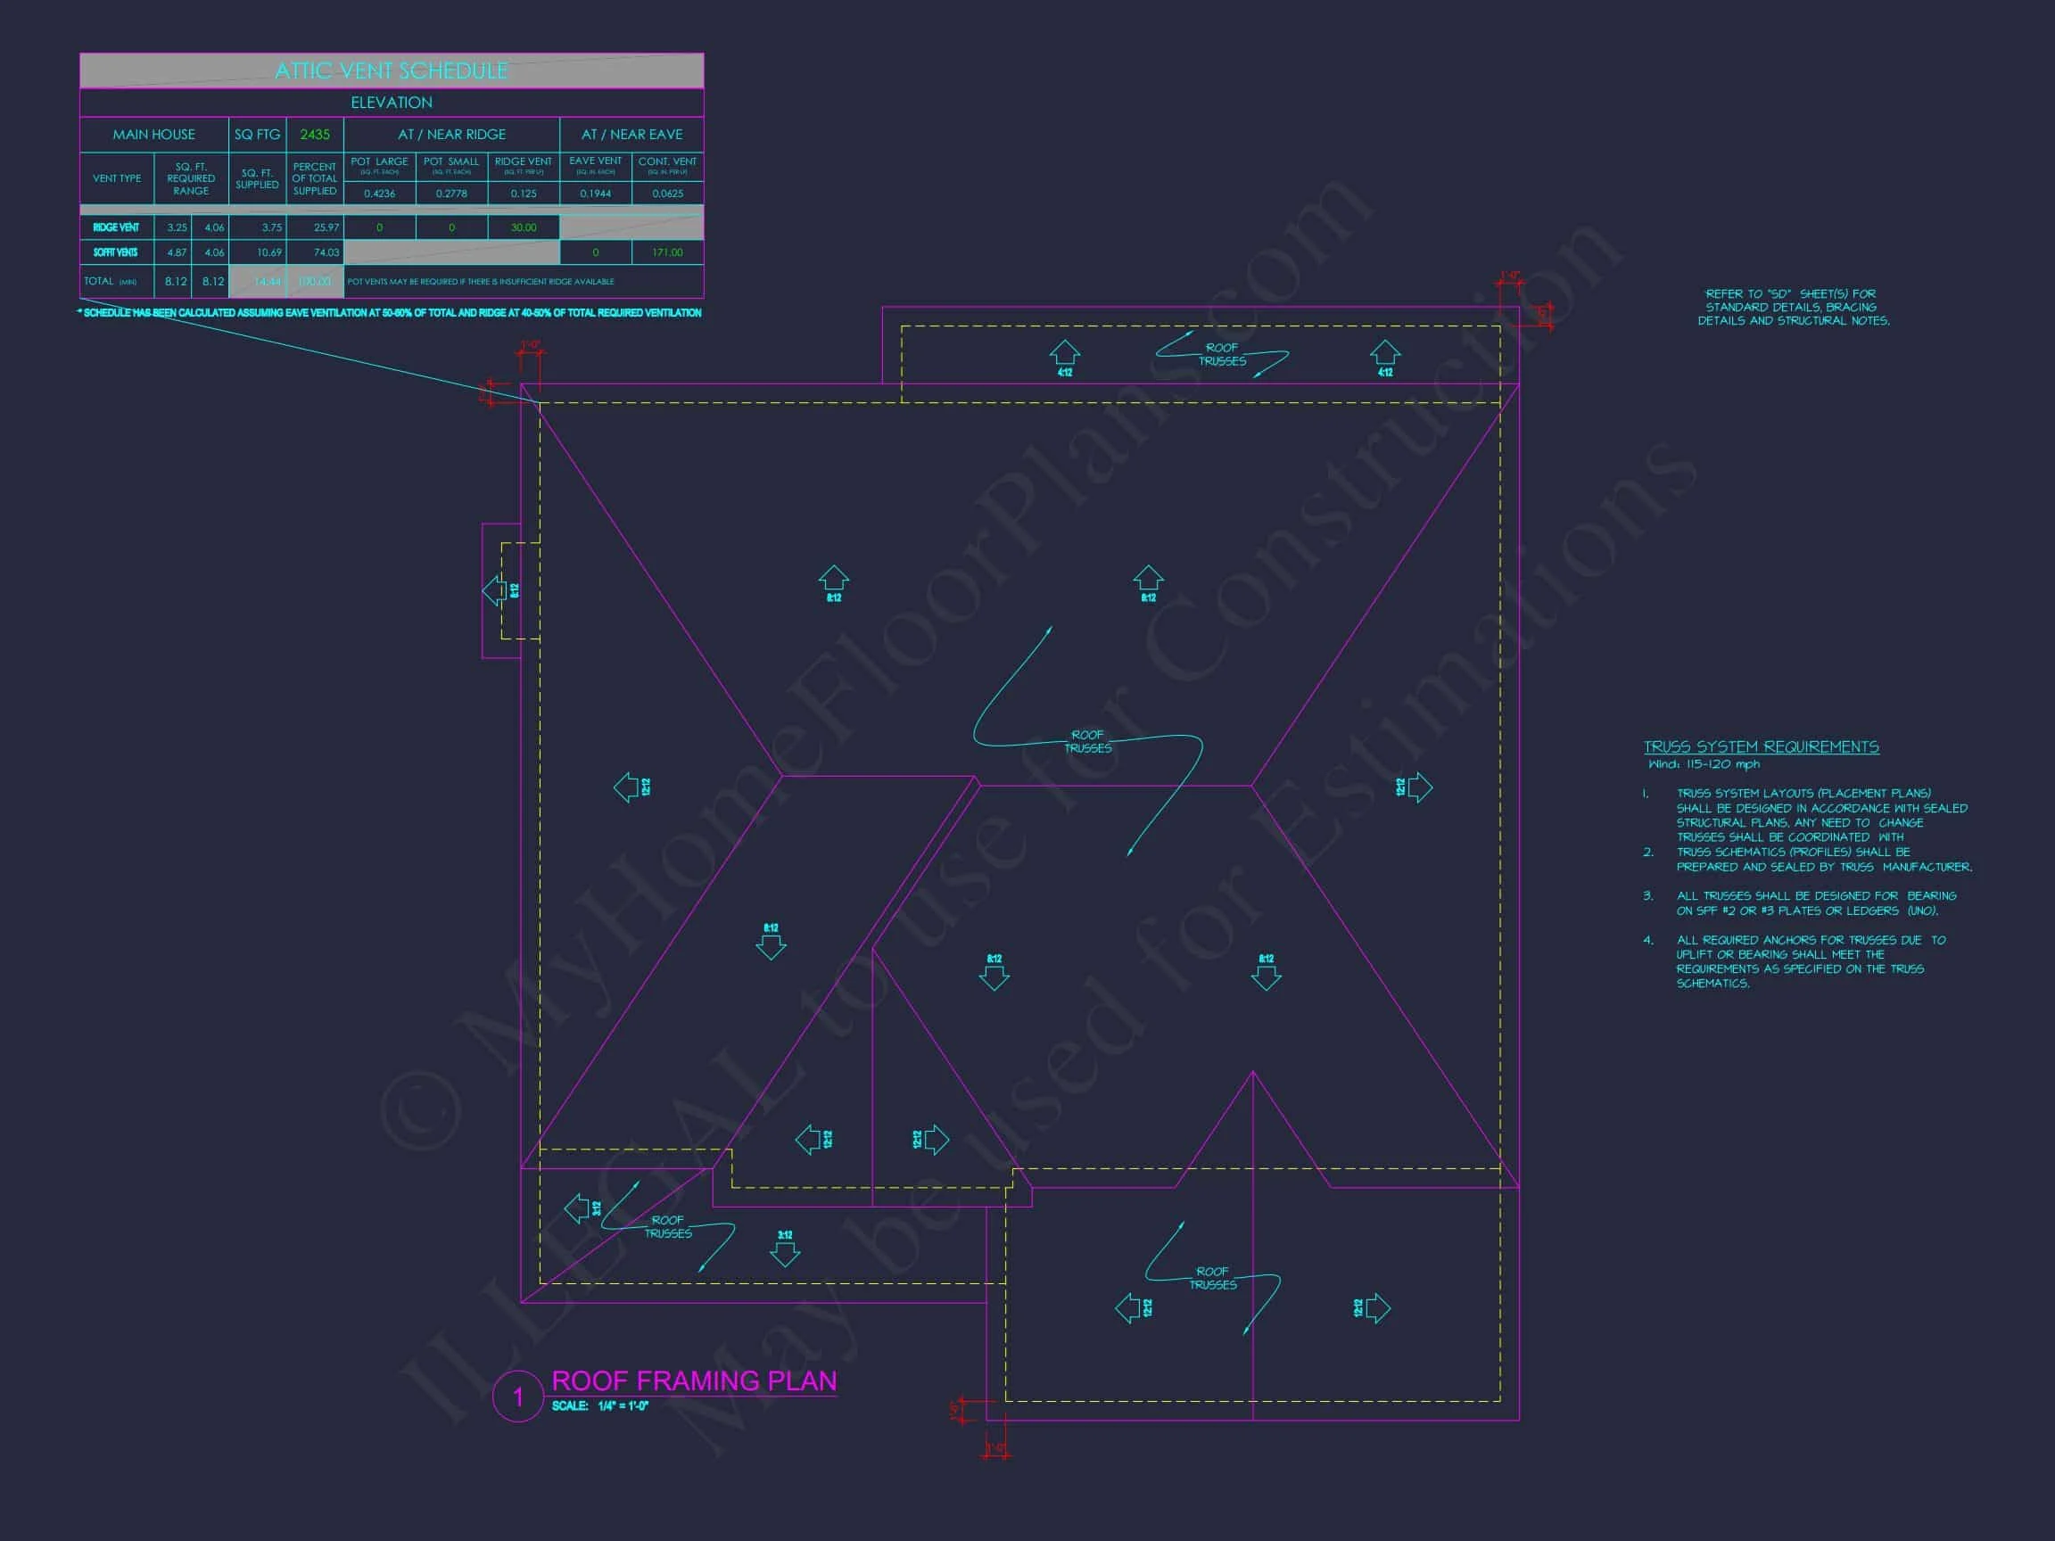The image size is (2055, 1541).
Task: Click the SOFFIT VENTS row label
Action: pos(115,252)
